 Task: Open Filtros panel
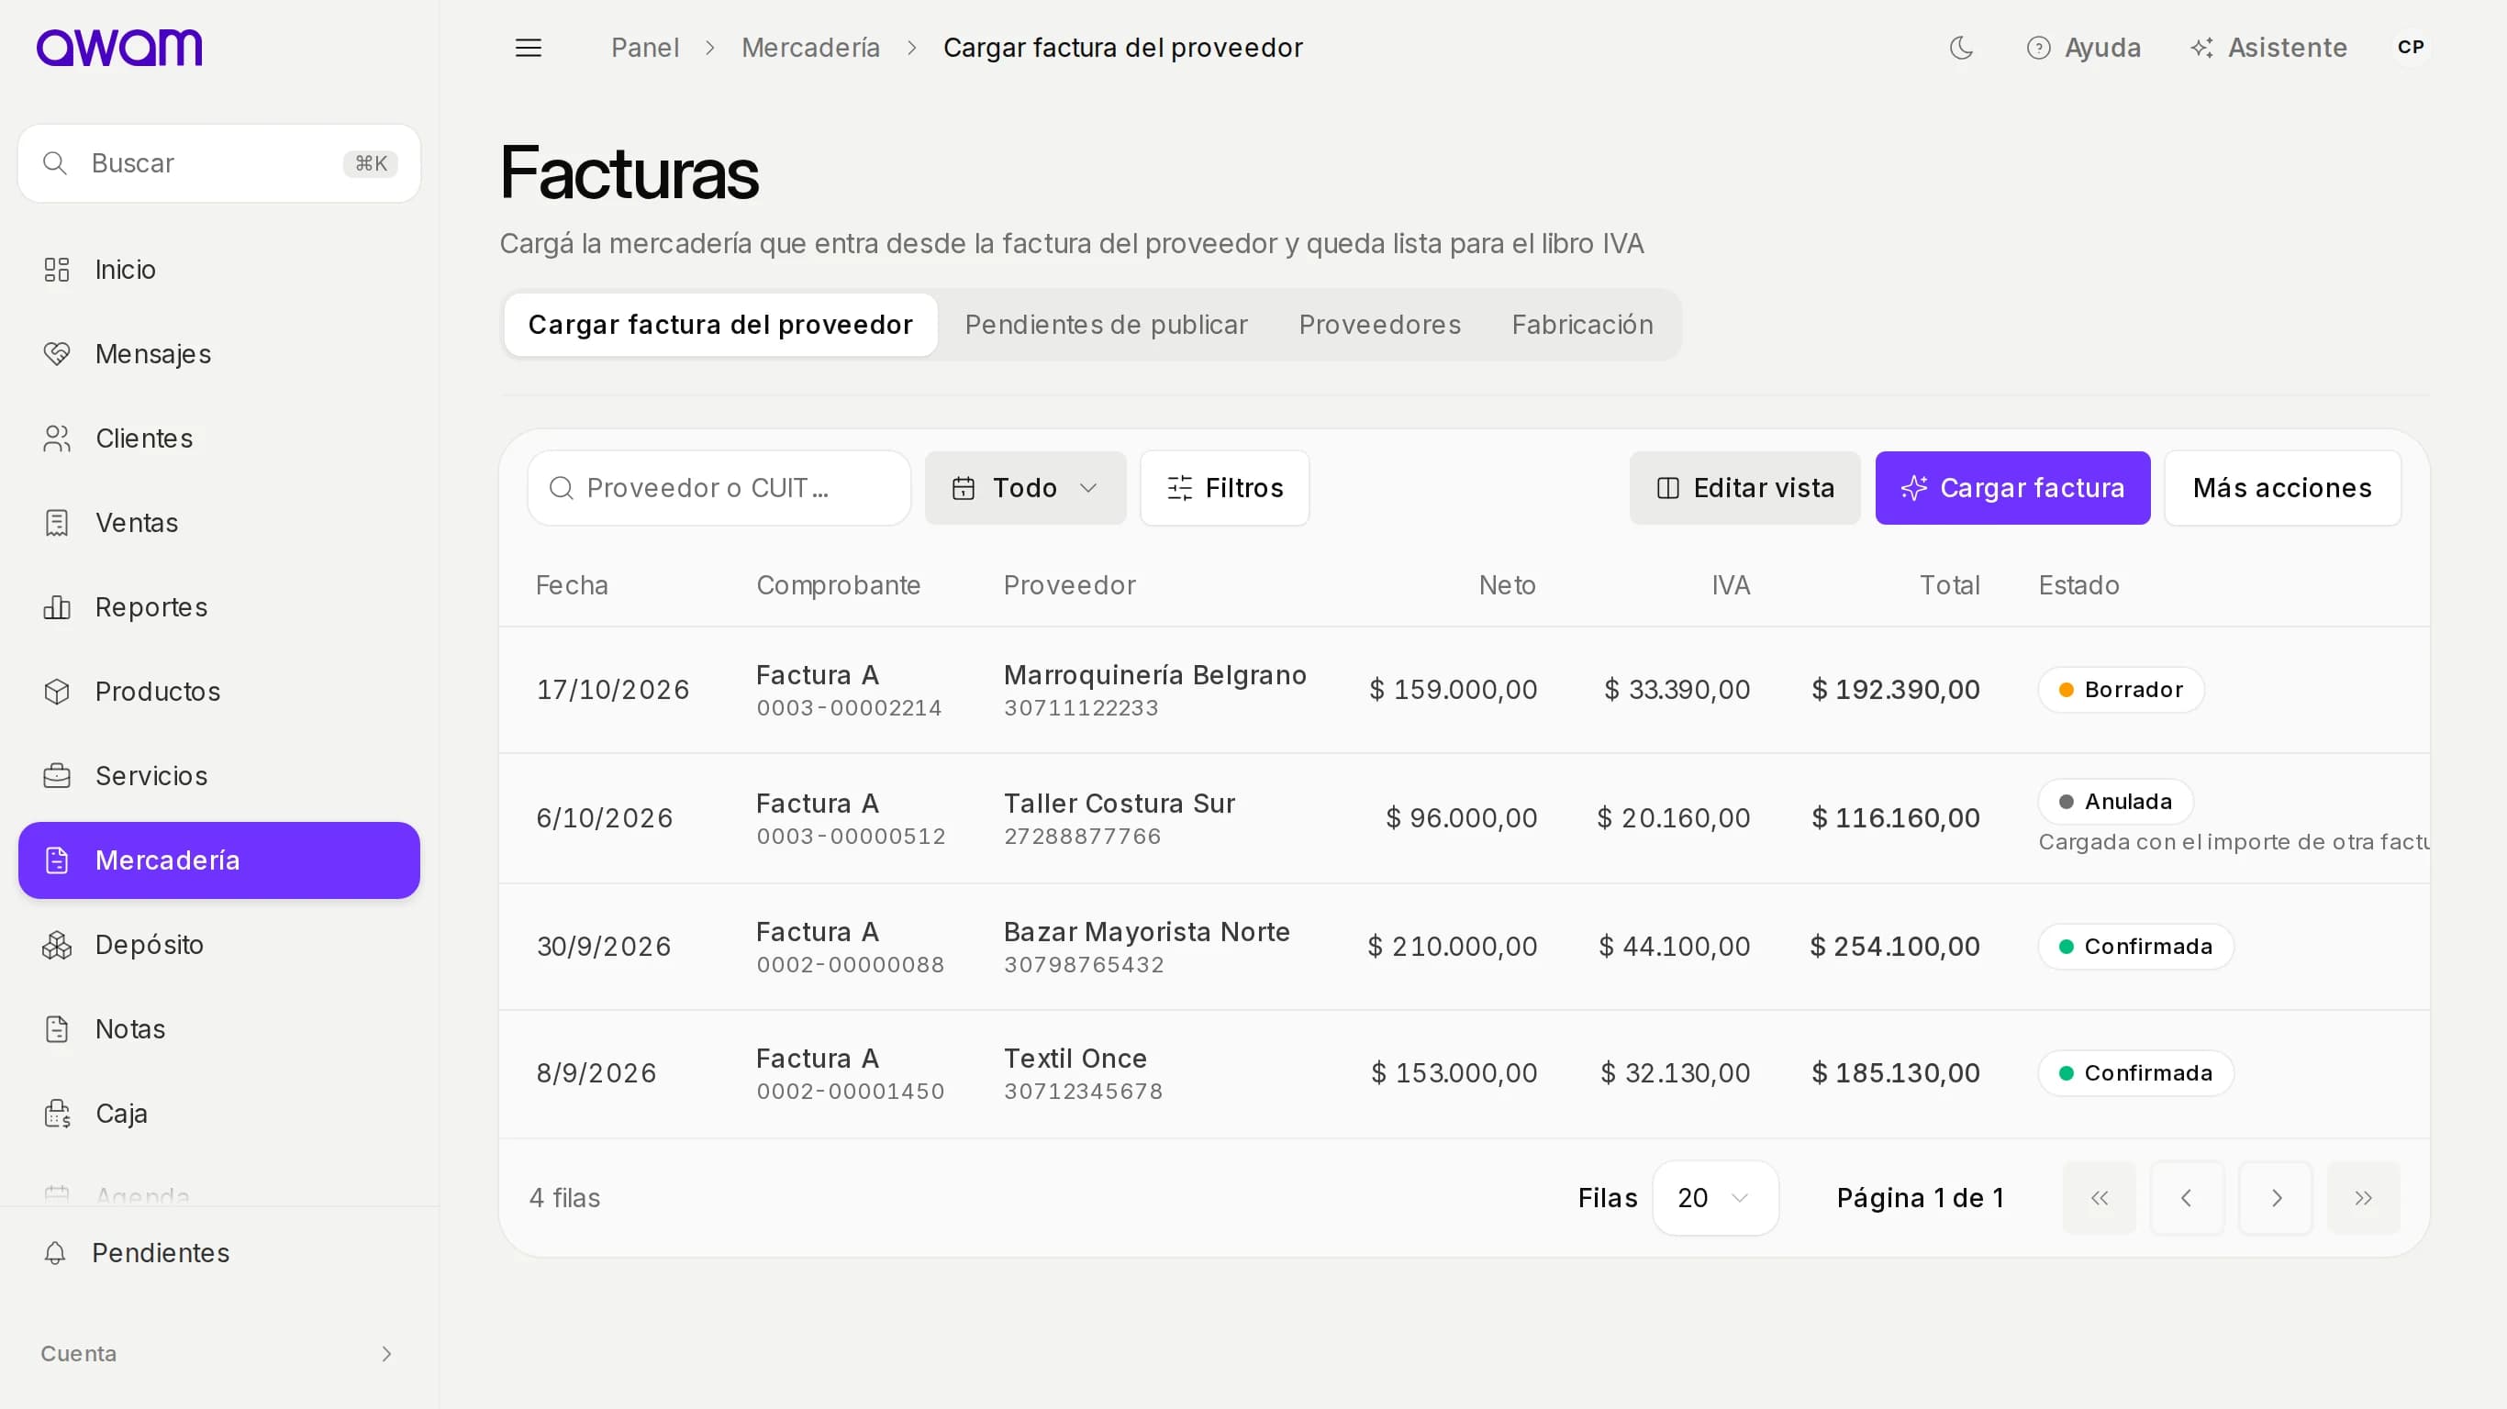pos(1224,489)
